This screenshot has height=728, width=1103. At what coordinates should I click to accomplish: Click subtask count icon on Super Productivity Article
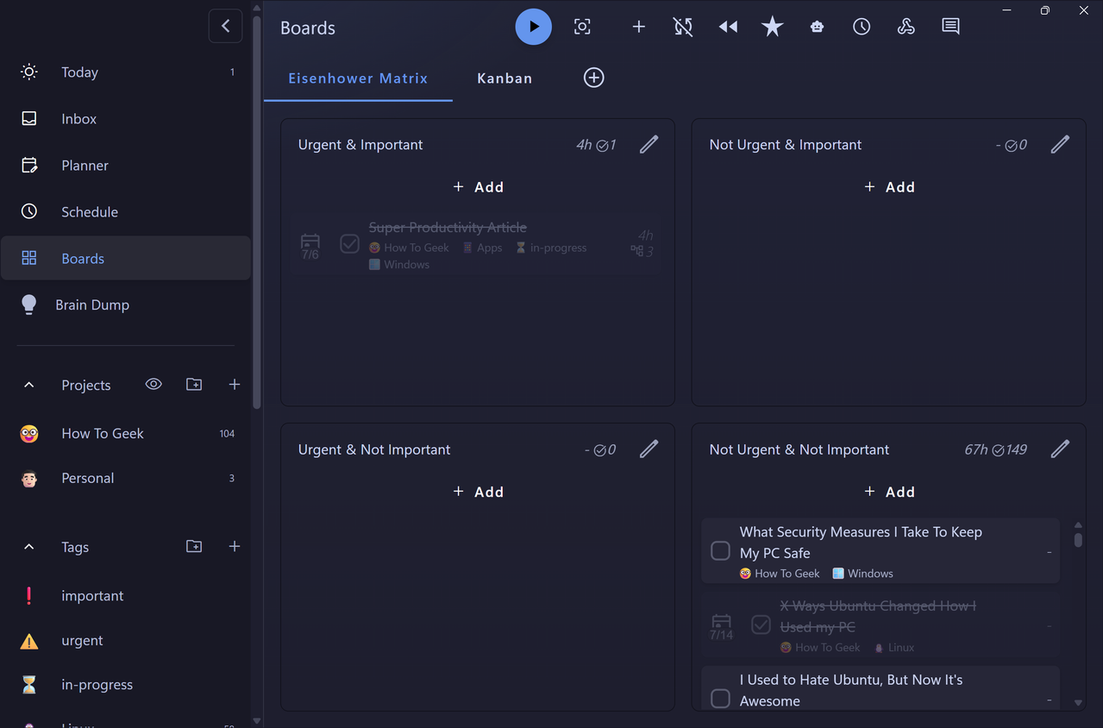[642, 252]
